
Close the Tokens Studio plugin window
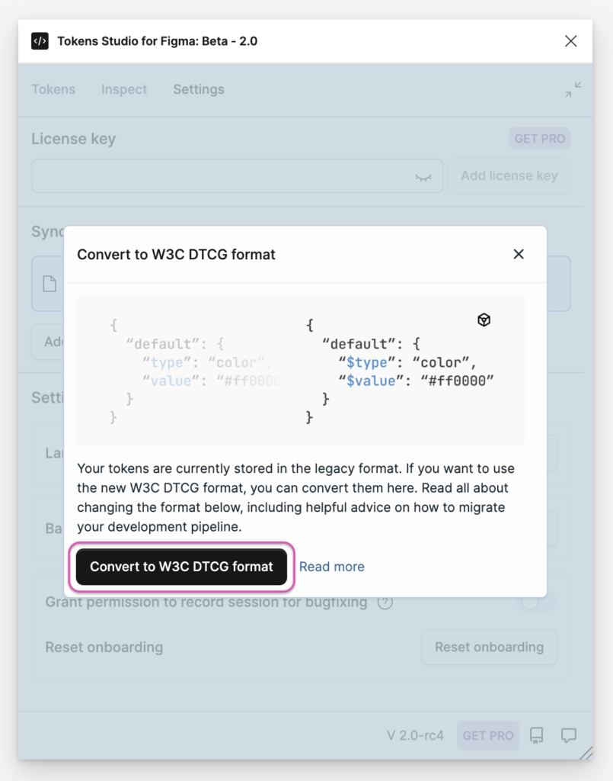pyautogui.click(x=571, y=41)
